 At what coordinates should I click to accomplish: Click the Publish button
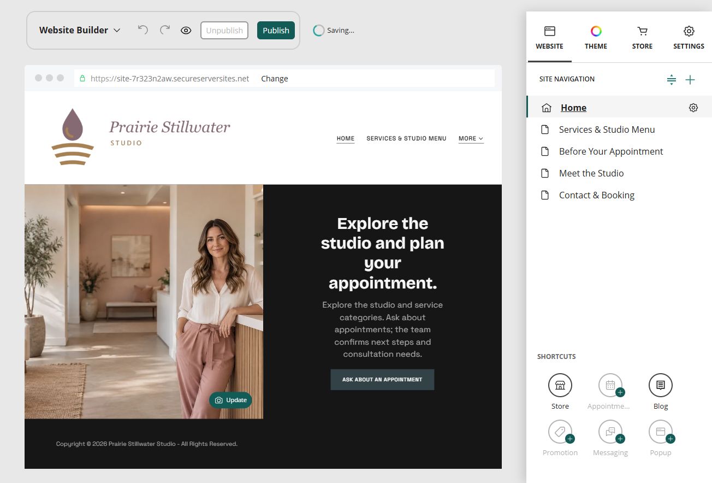(x=276, y=30)
